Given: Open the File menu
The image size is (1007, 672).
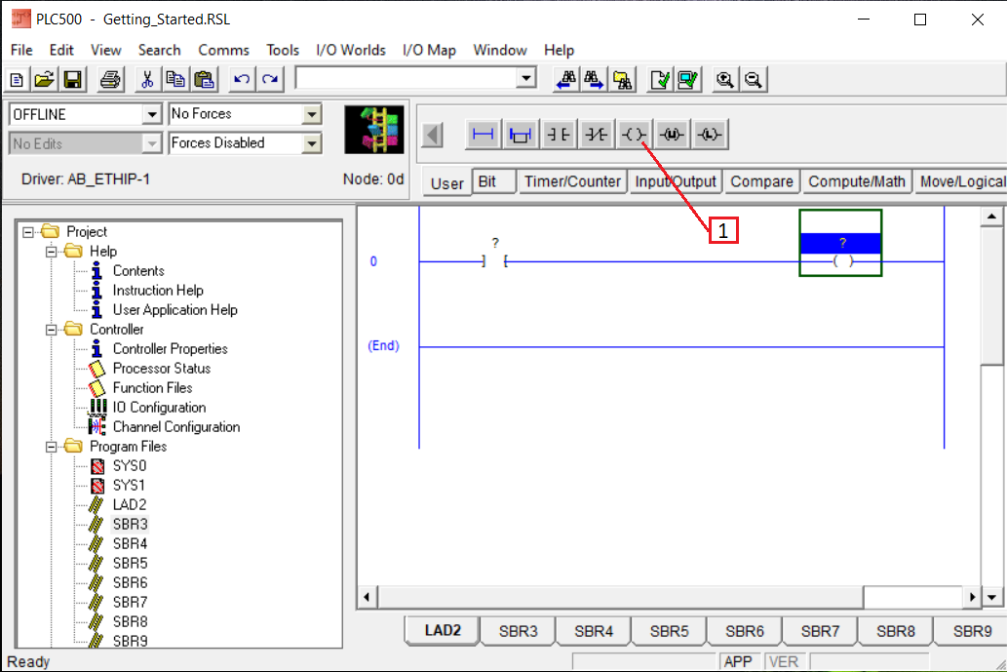Looking at the screenshot, I should 21,50.
